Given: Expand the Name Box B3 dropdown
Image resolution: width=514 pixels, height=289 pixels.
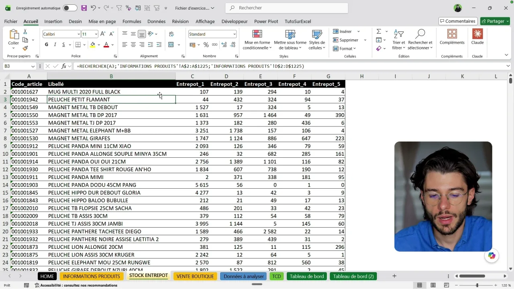Looking at the screenshot, I should pos(33,66).
